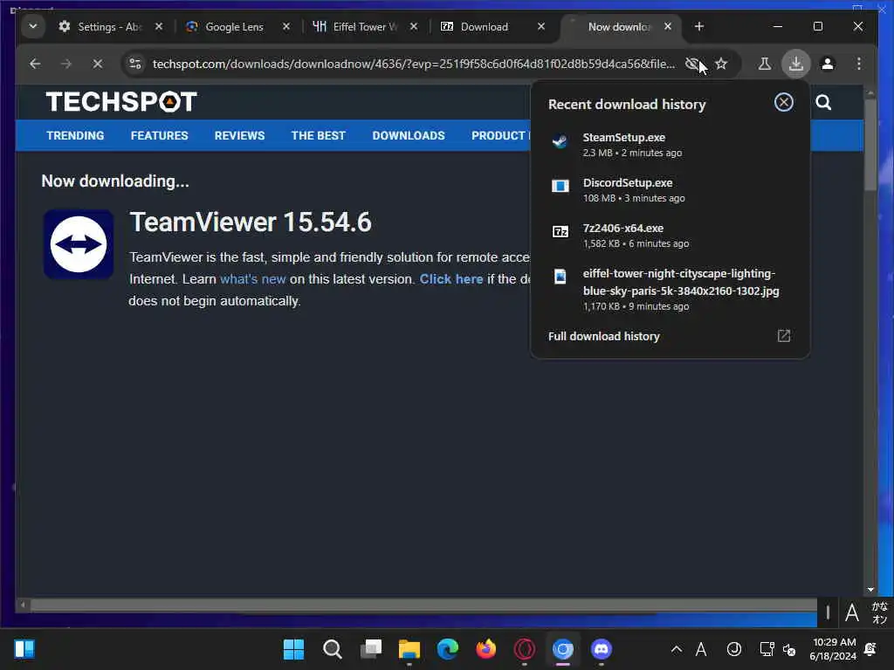Toggle the IME input mode A indicator
The width and height of the screenshot is (894, 670).
(x=701, y=649)
